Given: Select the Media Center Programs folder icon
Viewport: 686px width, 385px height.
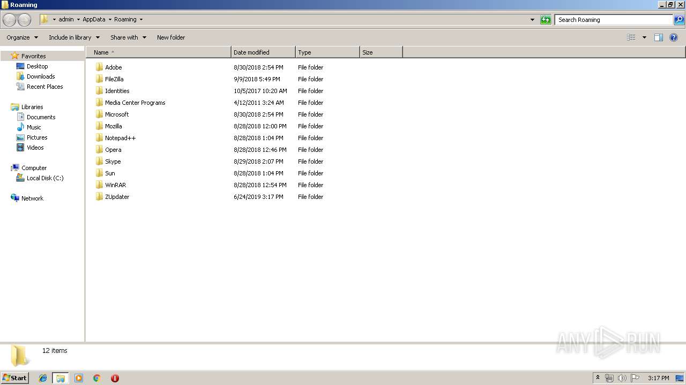Looking at the screenshot, I should pos(99,103).
